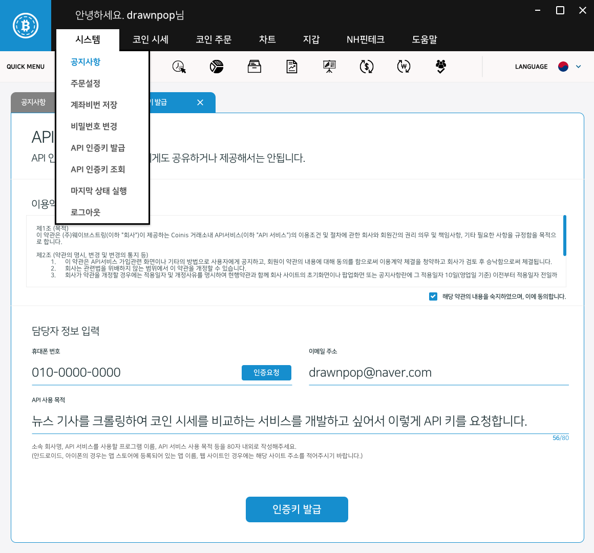The width and height of the screenshot is (594, 553).
Task: Open the quick menu clock/history icon
Action: click(179, 66)
